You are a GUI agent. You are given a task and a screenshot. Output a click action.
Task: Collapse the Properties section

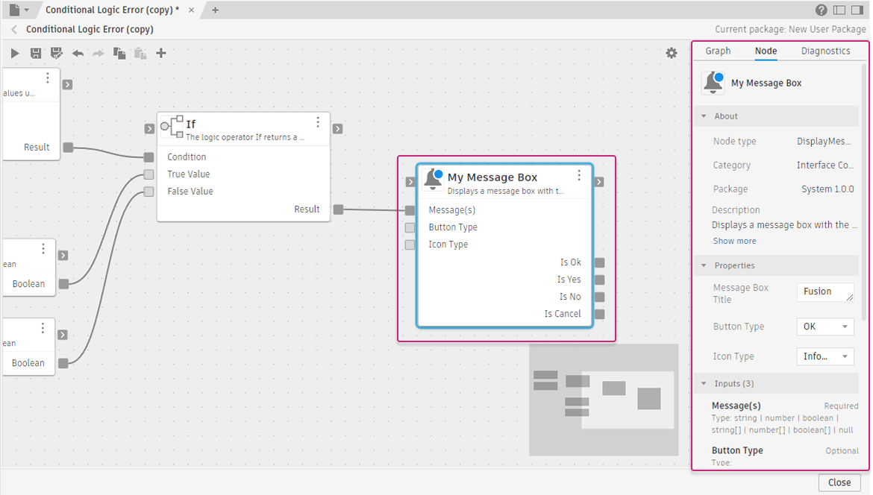pos(704,266)
